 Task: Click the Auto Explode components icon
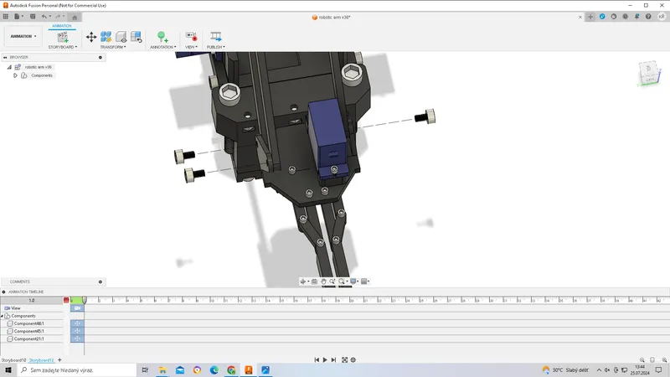(x=106, y=37)
